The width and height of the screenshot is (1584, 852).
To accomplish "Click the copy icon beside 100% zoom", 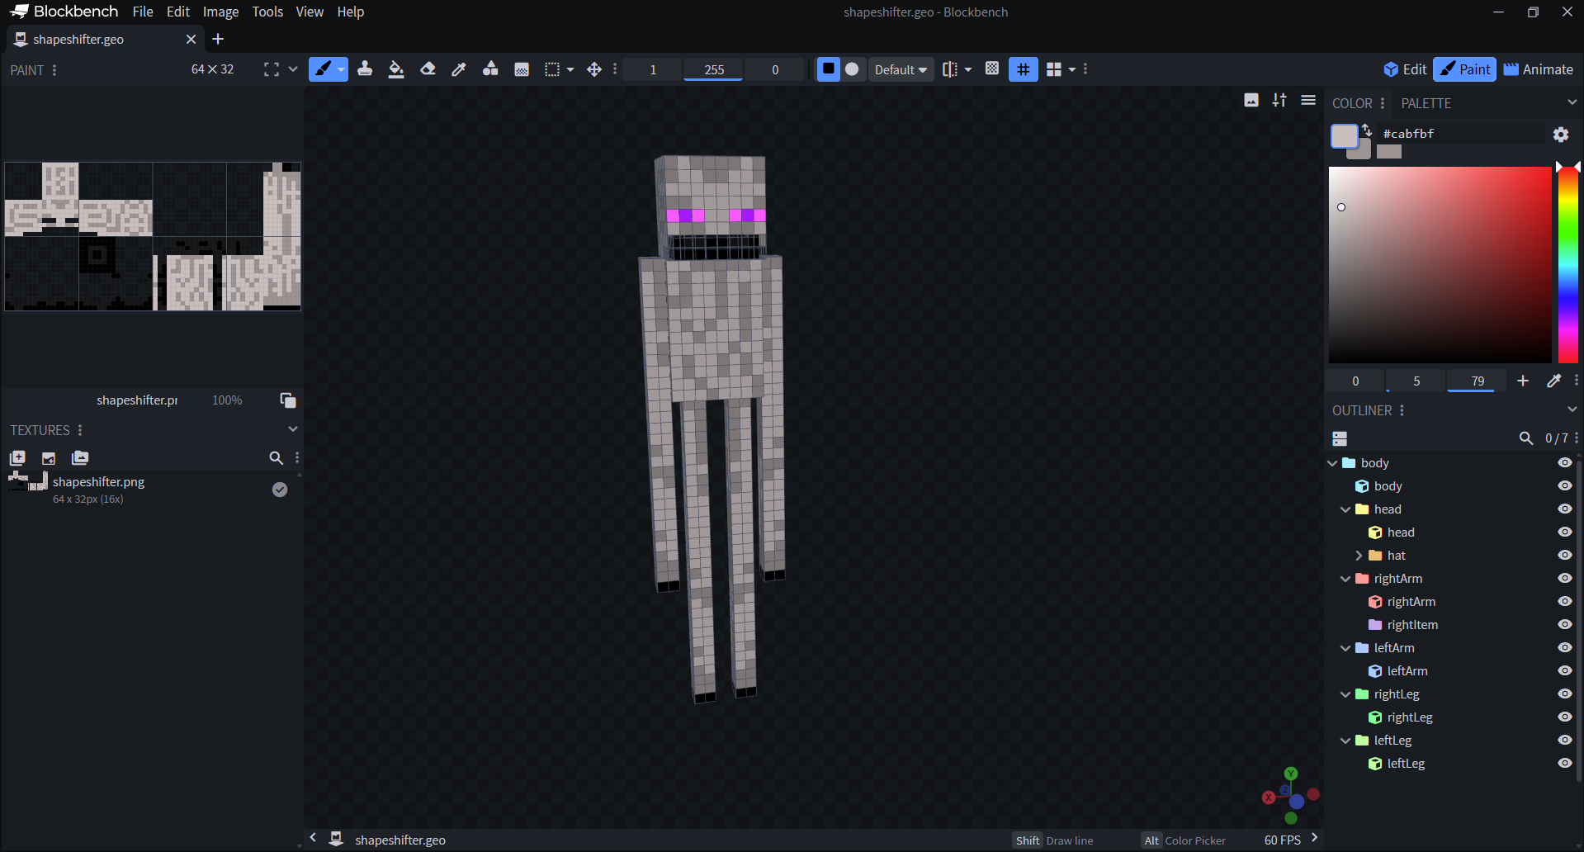I will (x=288, y=400).
